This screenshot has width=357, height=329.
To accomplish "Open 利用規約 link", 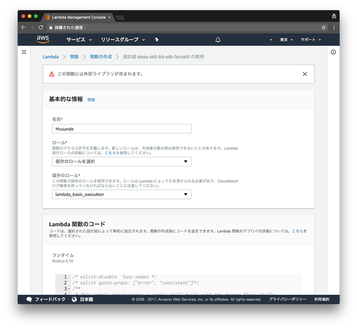I will tap(322, 300).
